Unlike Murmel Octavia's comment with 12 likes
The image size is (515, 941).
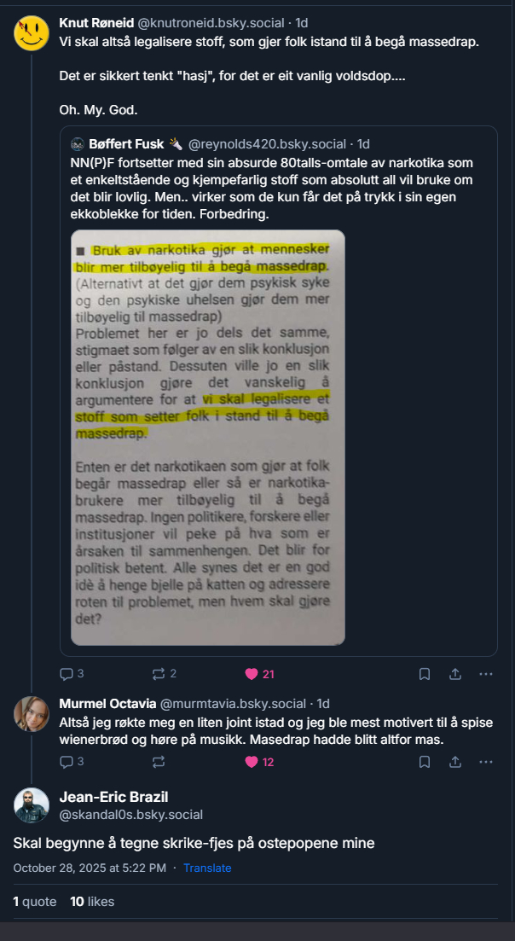pos(252,762)
